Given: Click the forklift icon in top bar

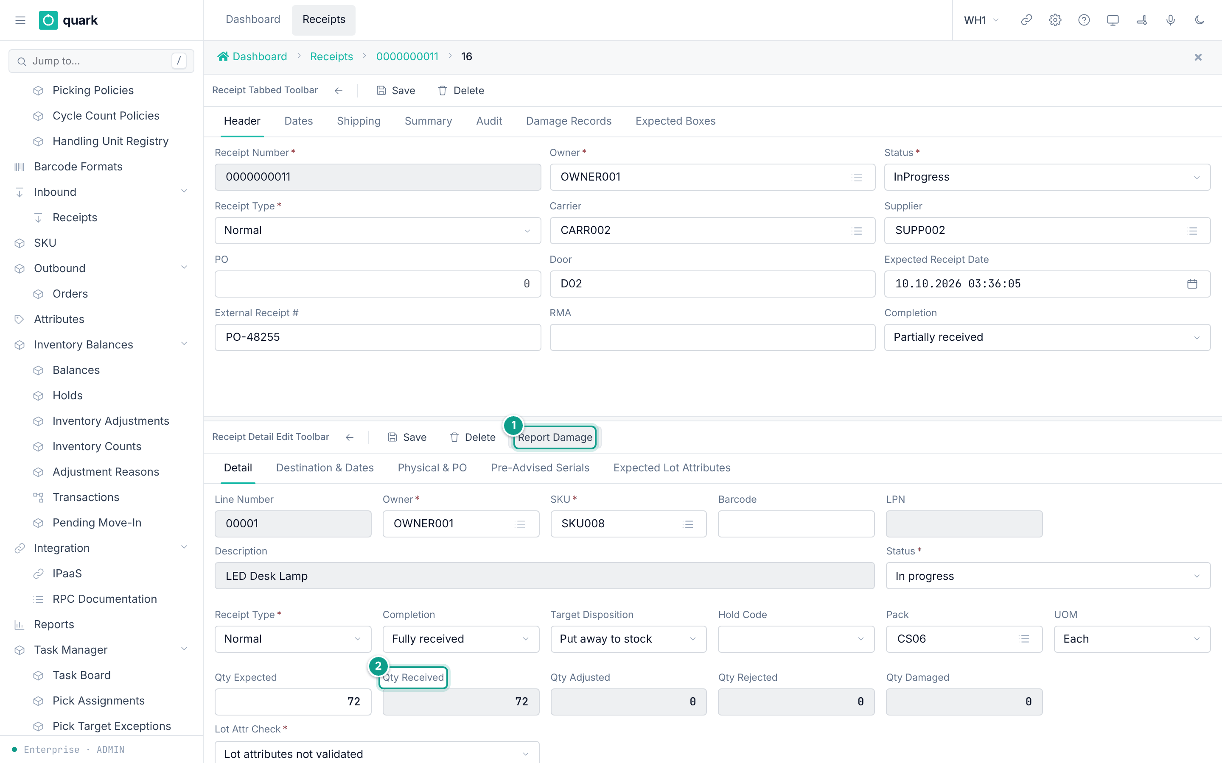Looking at the screenshot, I should [1141, 20].
